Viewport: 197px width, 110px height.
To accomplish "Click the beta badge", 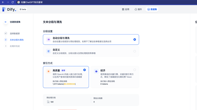I will [23, 9].
